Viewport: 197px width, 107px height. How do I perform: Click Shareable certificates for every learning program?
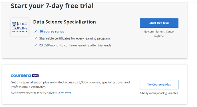click(x=75, y=38)
